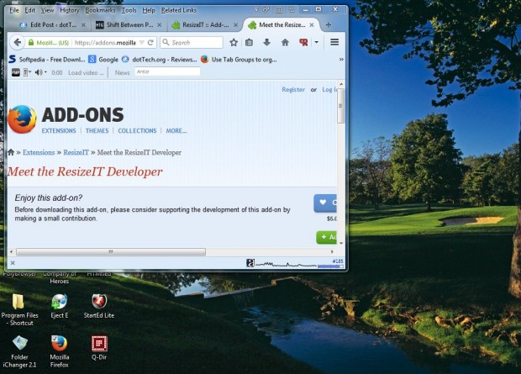521x374 pixels.
Task: Bookmark this page with the star icon
Action: point(234,42)
